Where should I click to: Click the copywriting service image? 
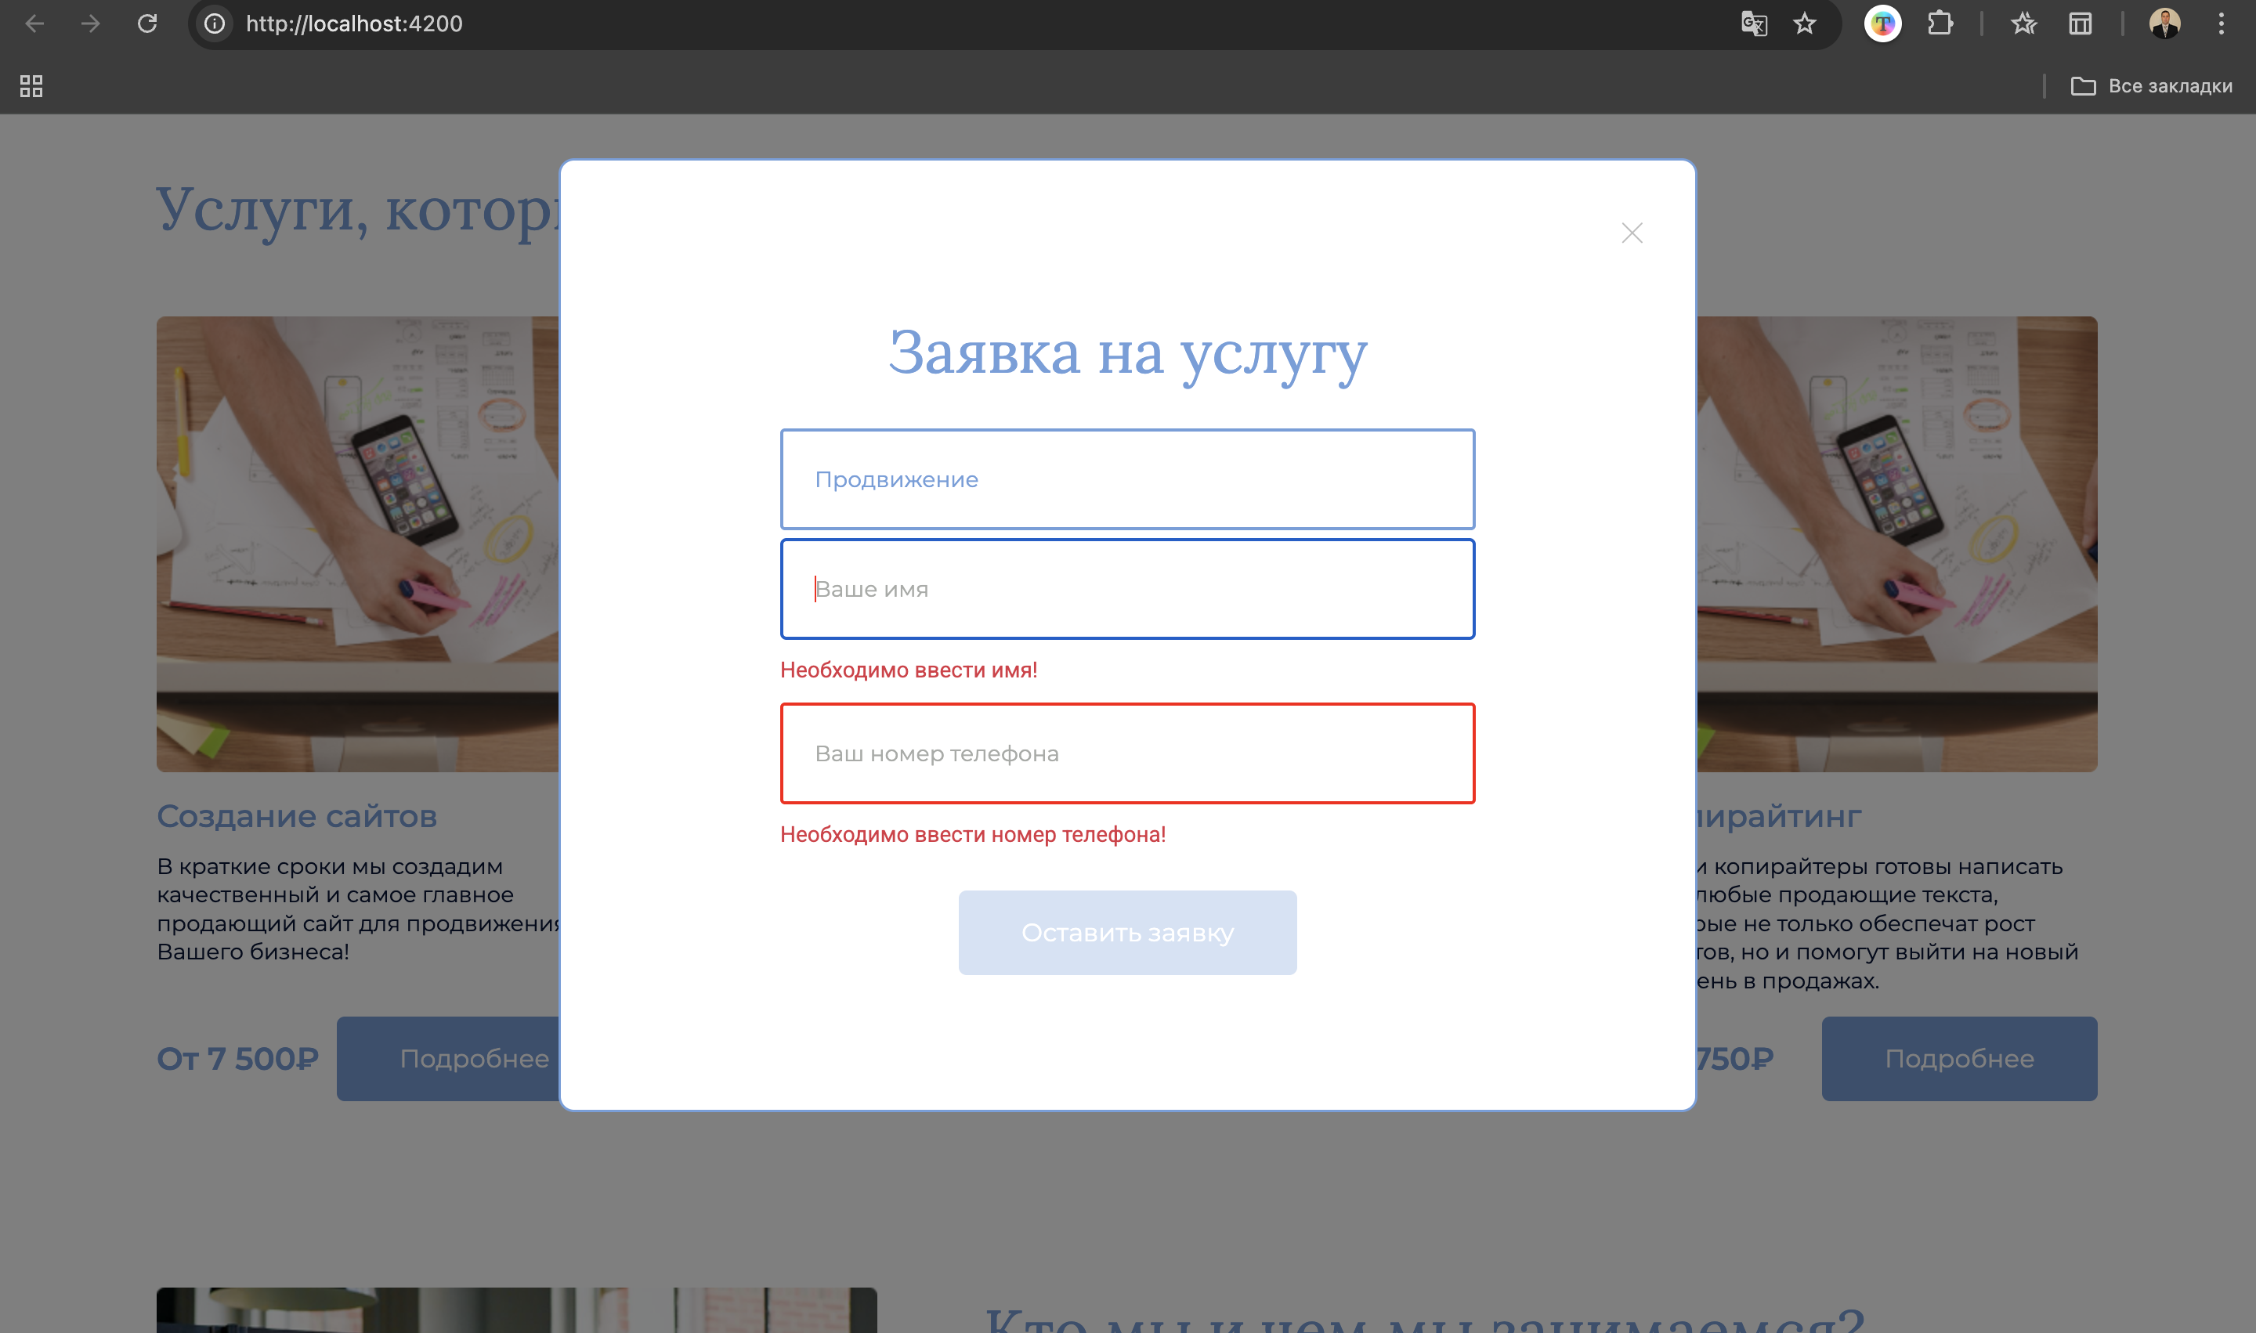point(1896,544)
